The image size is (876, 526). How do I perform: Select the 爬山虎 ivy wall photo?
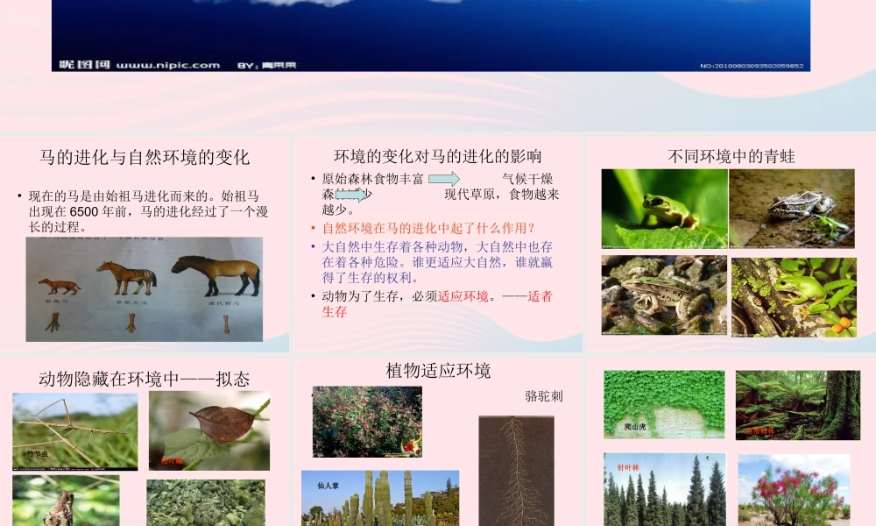pos(664,404)
